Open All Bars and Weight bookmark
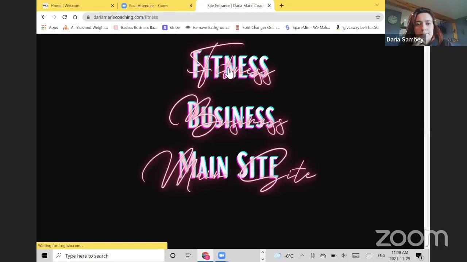Image resolution: width=467 pixels, height=262 pixels. tap(85, 27)
